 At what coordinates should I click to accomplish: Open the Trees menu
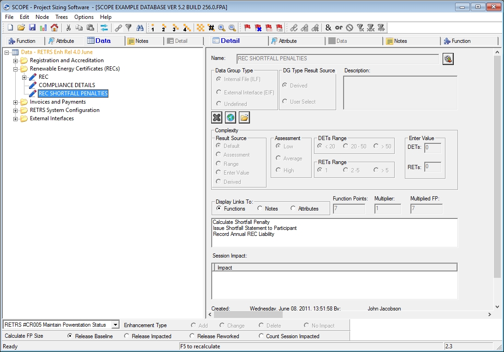click(61, 17)
